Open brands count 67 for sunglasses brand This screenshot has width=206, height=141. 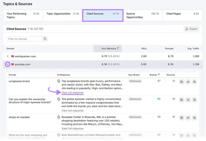[x=159, y=81]
